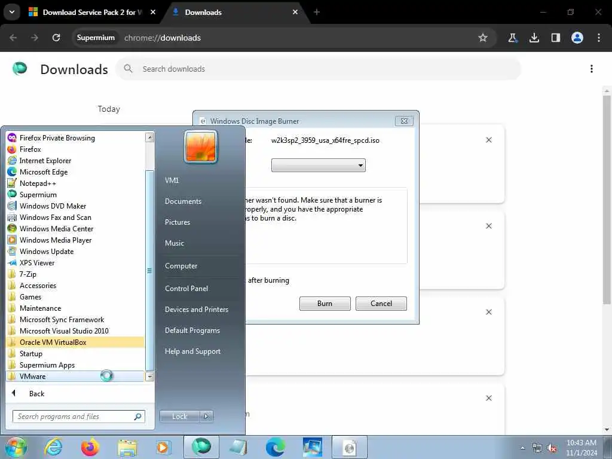Open Microsoft Edge taskbar icon

tap(276, 447)
